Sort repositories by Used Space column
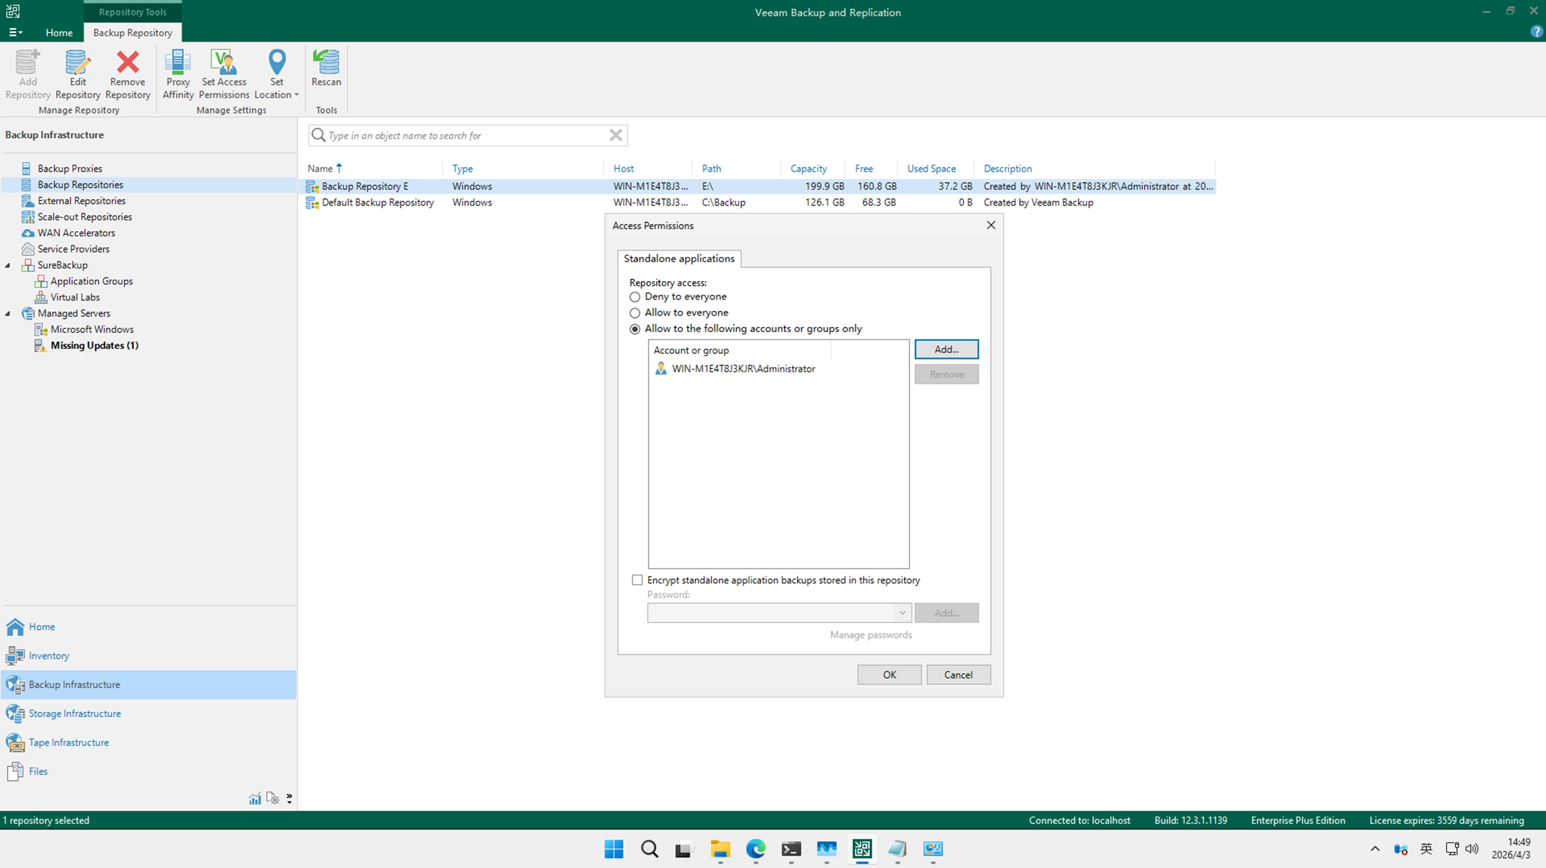The image size is (1546, 868). point(932,168)
